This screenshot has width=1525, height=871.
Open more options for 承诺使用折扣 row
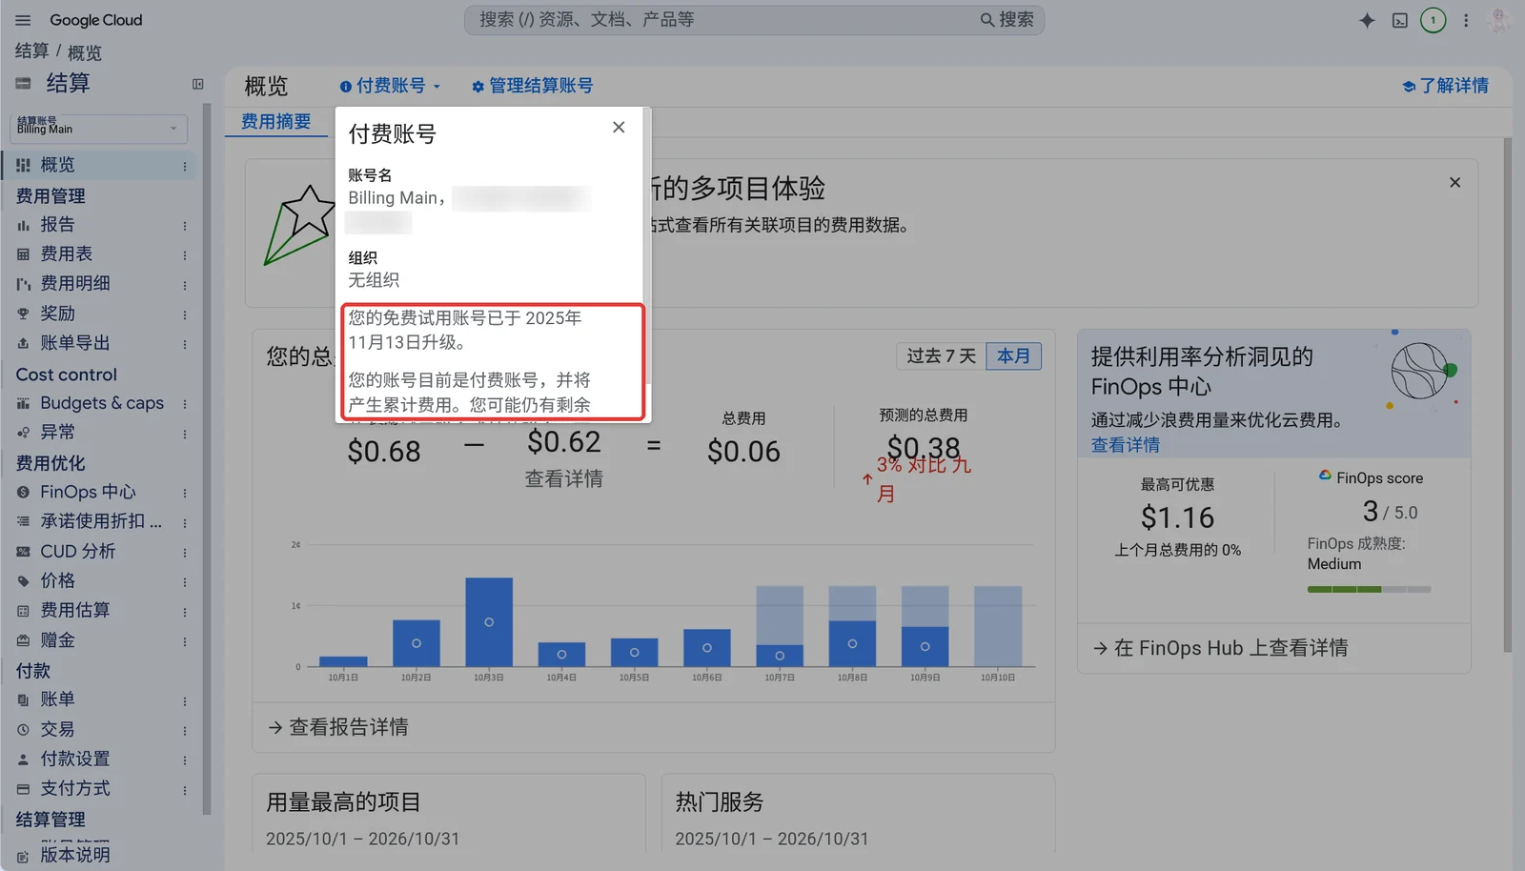point(185,522)
